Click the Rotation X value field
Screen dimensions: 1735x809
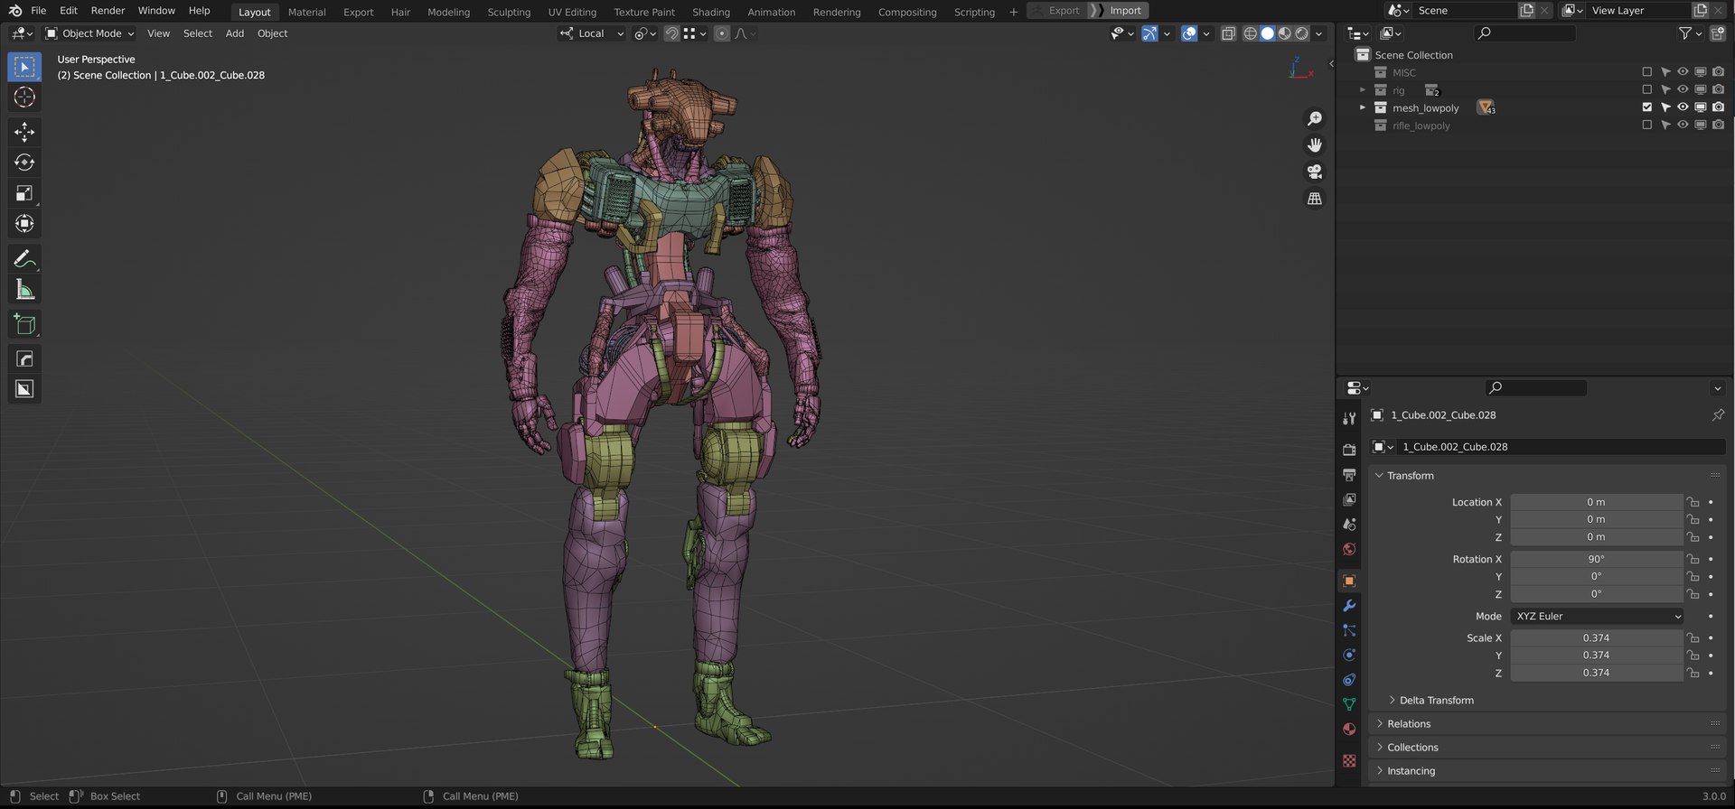tap(1596, 559)
